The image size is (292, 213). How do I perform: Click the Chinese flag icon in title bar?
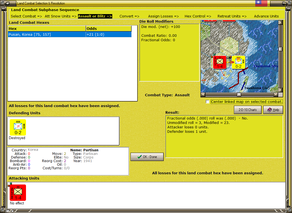tap(261, 3)
